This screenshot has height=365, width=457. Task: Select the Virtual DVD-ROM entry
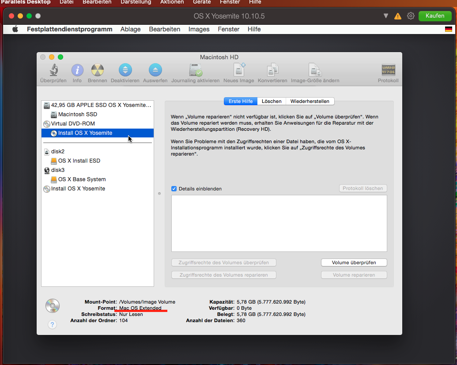tap(98, 124)
